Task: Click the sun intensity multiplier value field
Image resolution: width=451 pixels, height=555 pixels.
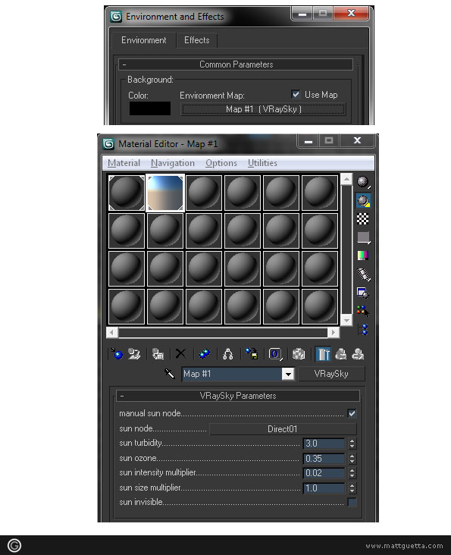Action: (x=324, y=473)
